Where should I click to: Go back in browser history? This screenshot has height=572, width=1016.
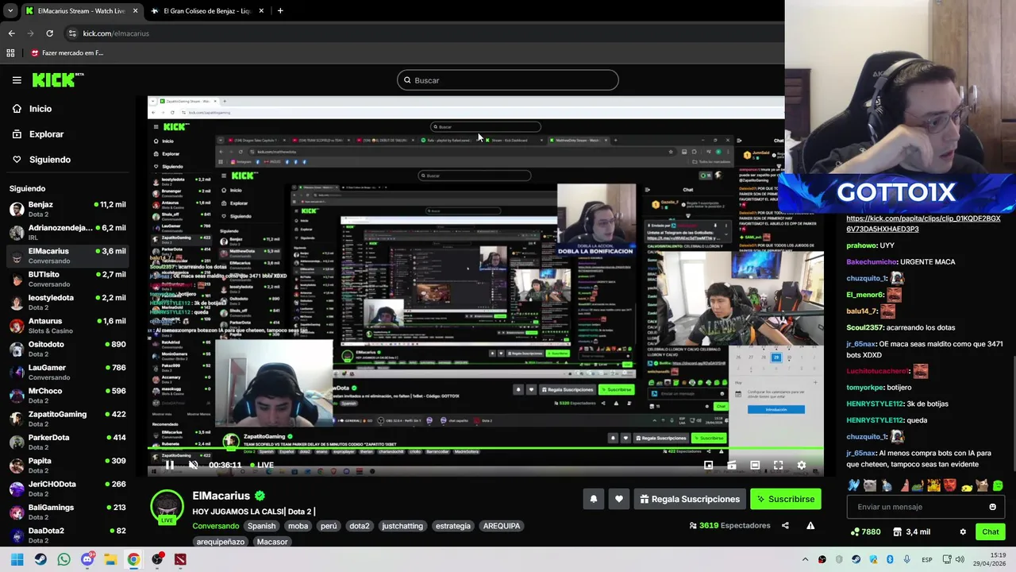(11, 33)
